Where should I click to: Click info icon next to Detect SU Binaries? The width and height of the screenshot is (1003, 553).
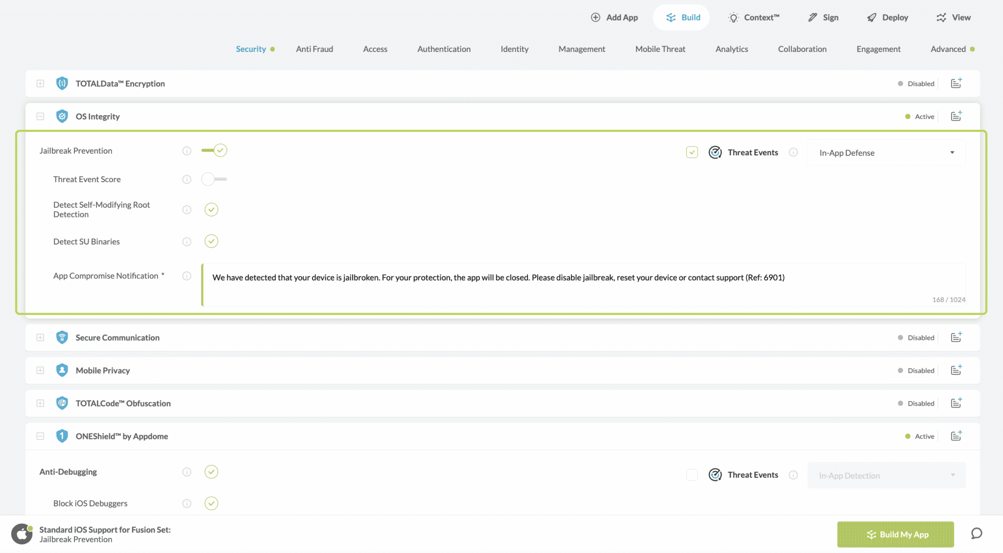(187, 241)
